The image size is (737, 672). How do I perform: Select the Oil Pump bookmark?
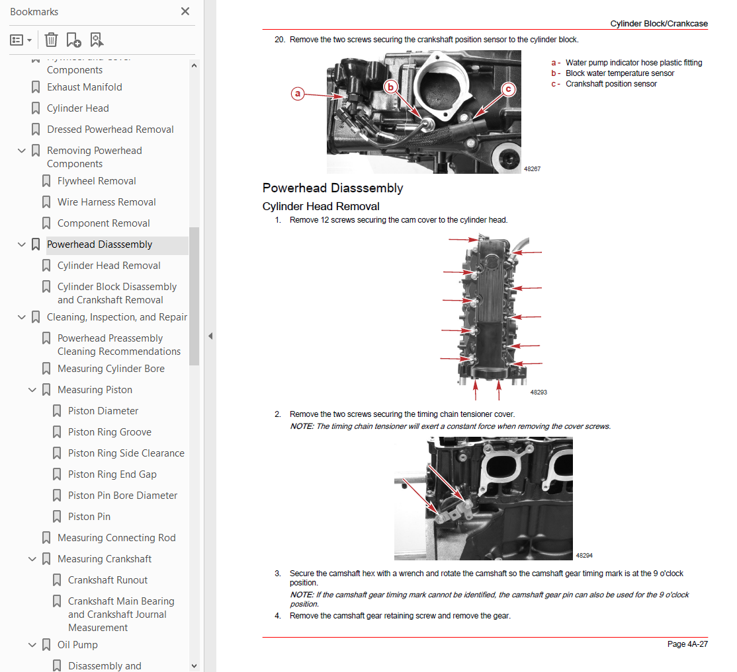[x=77, y=645]
